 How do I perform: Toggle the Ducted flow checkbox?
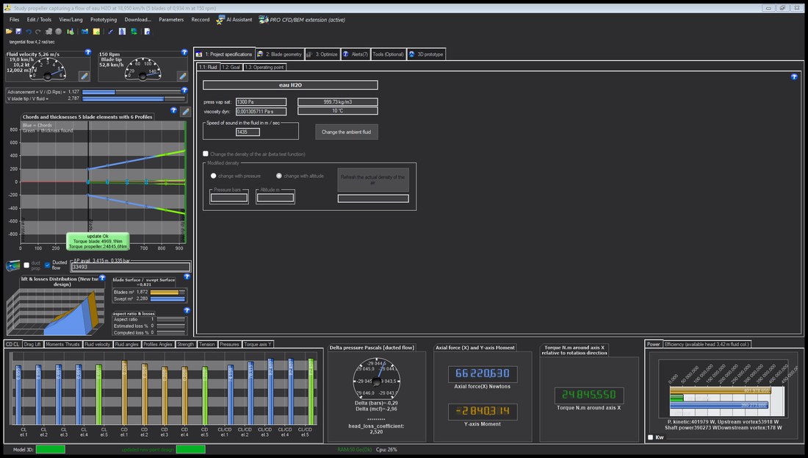pyautogui.click(x=47, y=265)
